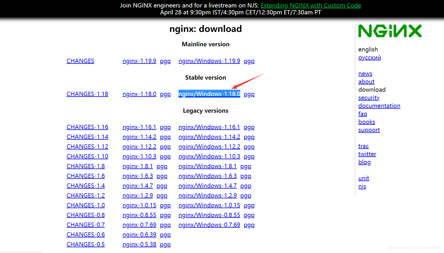Go to the news page
444x253 pixels.
365,74
